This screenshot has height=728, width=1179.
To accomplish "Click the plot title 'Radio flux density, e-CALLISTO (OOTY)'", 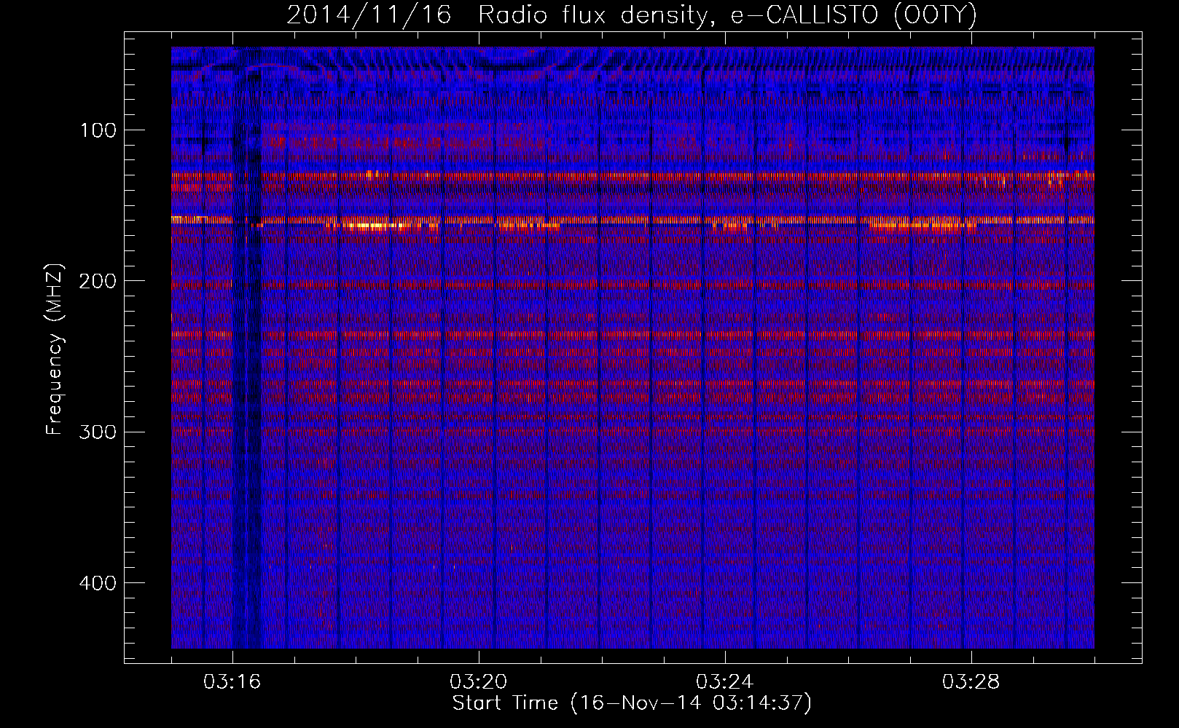I will click(x=726, y=14).
